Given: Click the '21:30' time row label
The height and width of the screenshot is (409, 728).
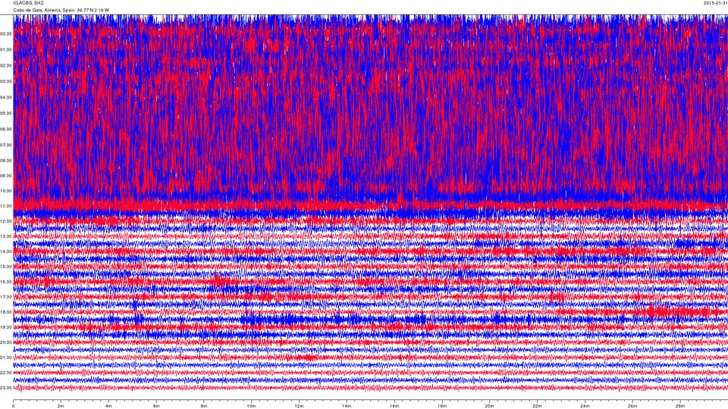Looking at the screenshot, I should pos(6,357).
